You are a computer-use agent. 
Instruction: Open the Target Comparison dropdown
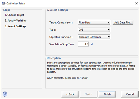pos(94,22)
